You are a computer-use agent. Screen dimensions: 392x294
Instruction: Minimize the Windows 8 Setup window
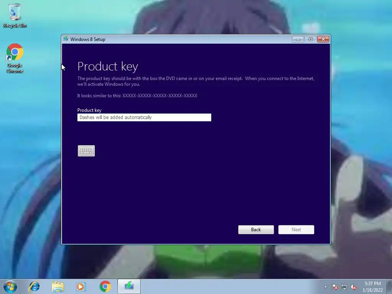tap(298, 39)
